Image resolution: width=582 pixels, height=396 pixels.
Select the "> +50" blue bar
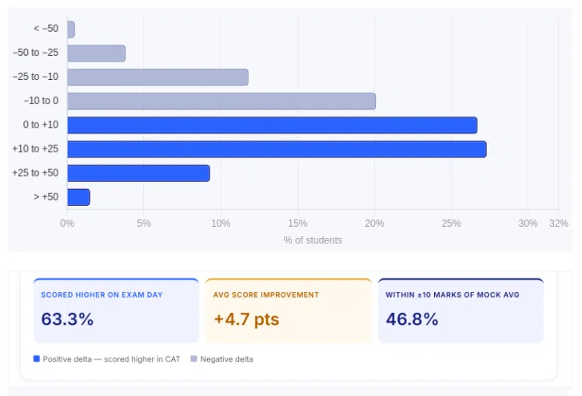pyautogui.click(x=78, y=197)
